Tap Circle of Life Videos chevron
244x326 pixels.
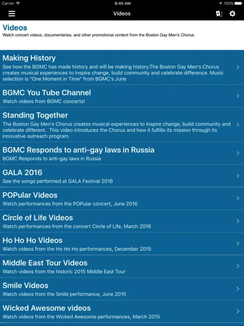click(x=238, y=221)
